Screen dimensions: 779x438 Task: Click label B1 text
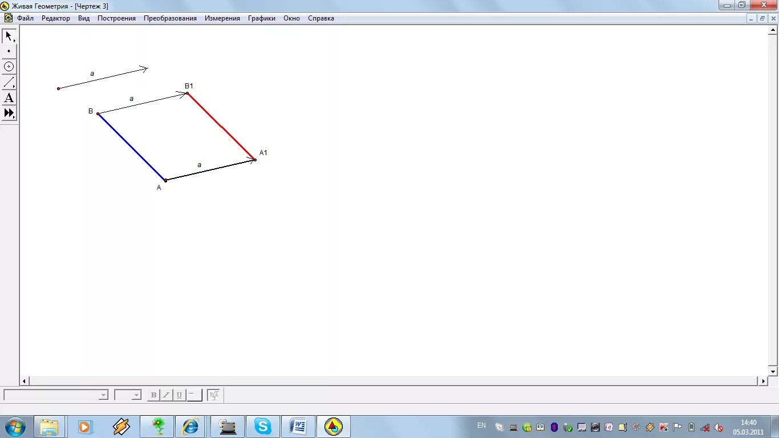click(x=189, y=86)
